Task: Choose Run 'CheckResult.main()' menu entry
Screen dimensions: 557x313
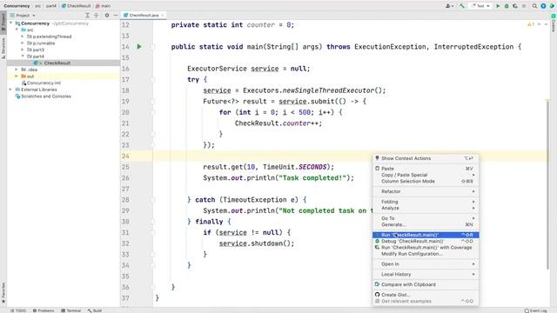Action: (426, 235)
